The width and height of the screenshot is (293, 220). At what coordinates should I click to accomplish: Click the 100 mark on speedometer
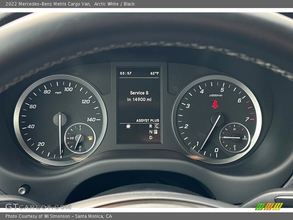(68, 89)
